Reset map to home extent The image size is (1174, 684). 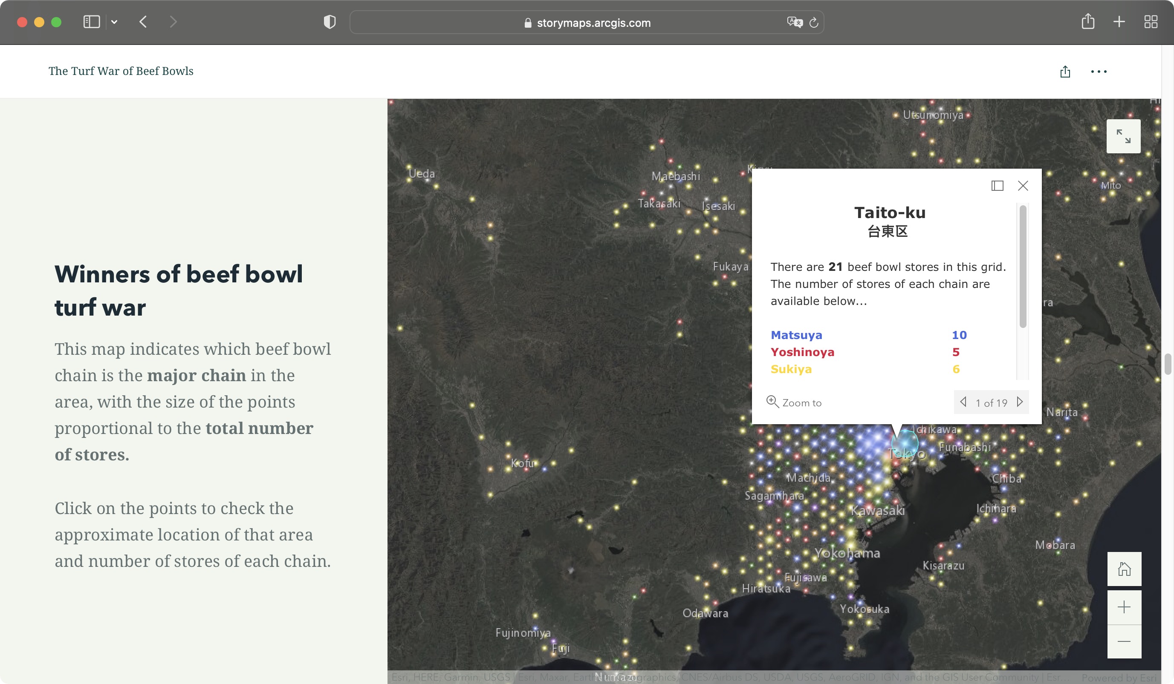tap(1124, 569)
